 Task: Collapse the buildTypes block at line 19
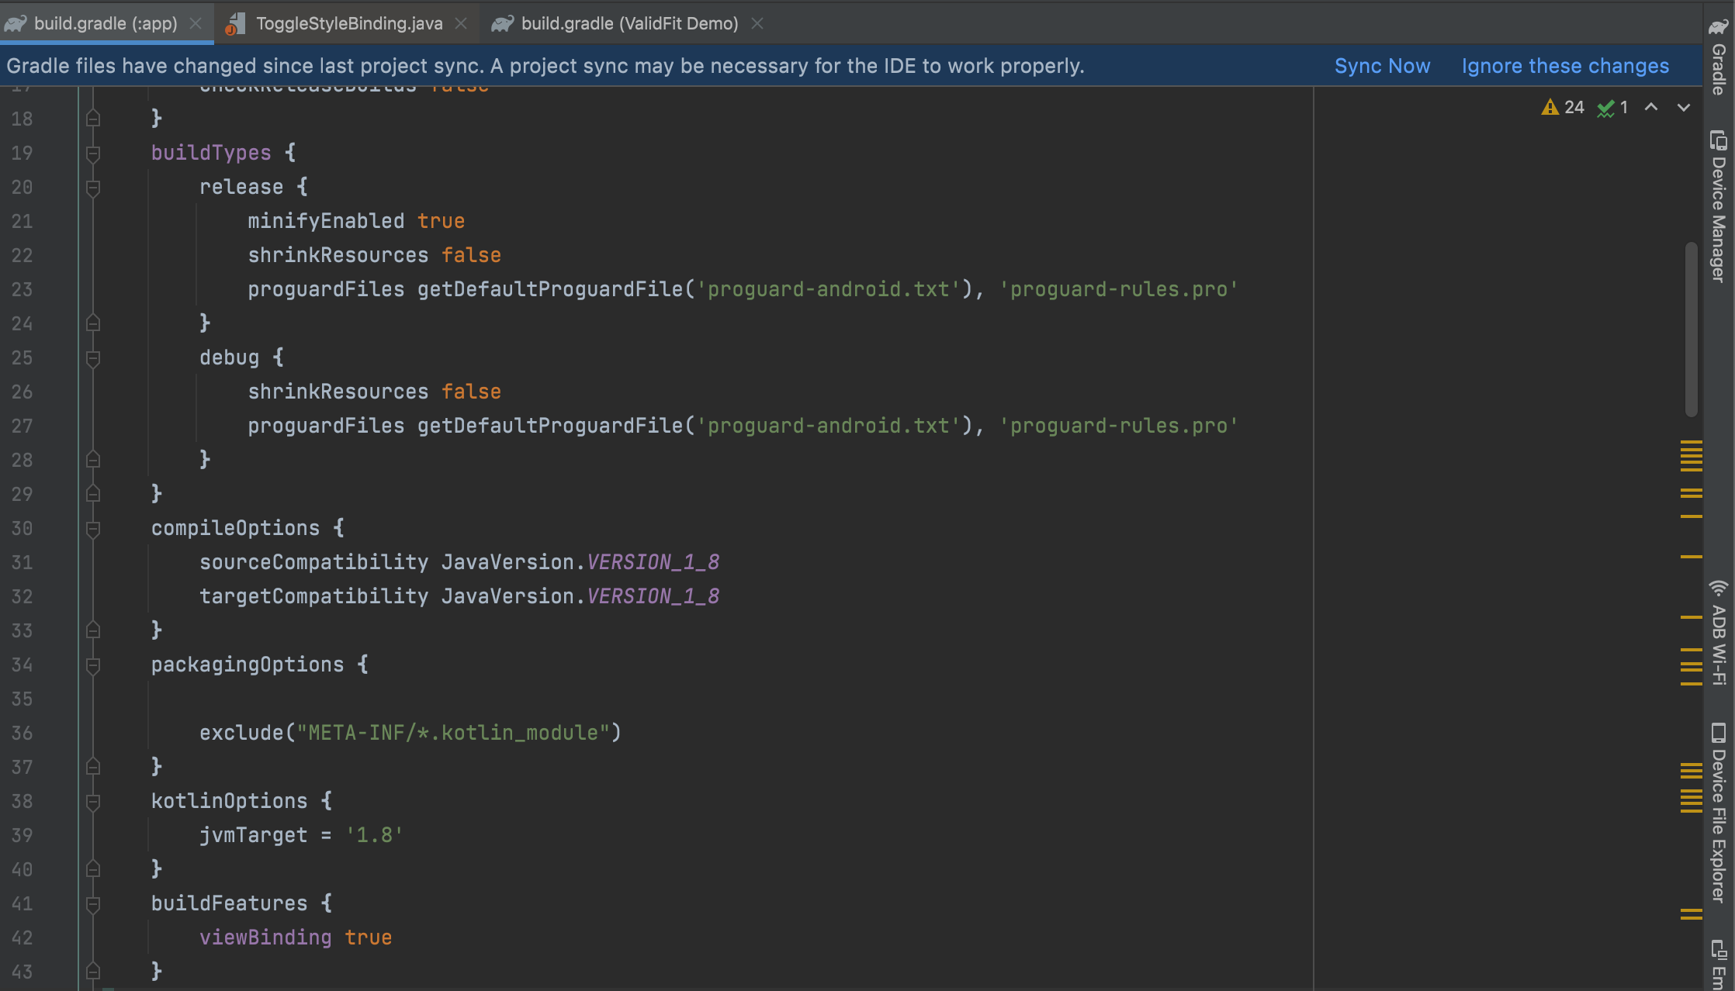click(93, 154)
